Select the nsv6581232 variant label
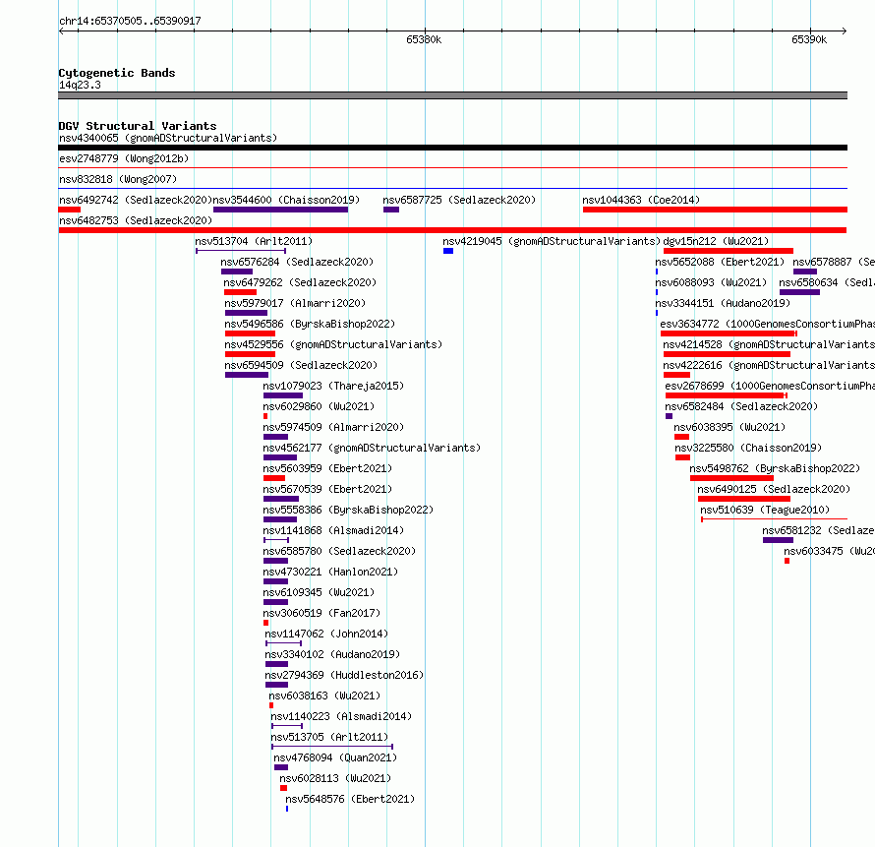 (819, 530)
